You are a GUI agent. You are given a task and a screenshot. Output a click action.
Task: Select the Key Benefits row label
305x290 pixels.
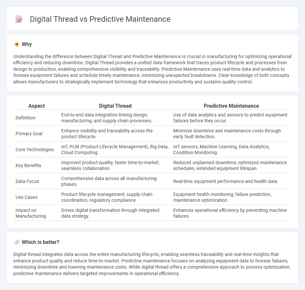[29, 165]
